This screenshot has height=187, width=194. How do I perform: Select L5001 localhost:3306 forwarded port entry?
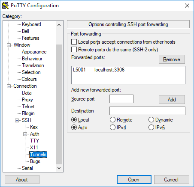pyautogui.click(x=99, y=70)
